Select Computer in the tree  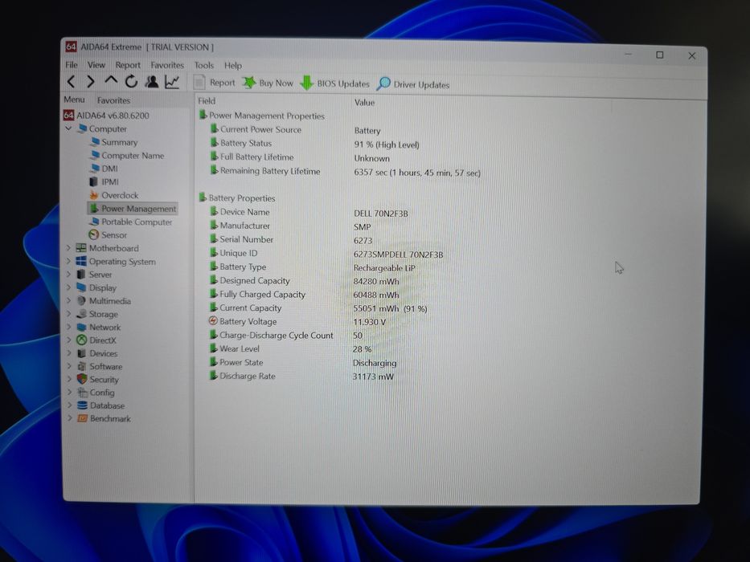(103, 128)
